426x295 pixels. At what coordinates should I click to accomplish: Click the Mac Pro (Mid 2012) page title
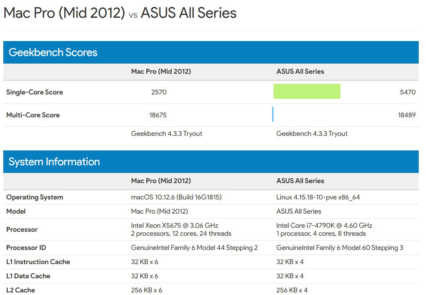click(64, 13)
